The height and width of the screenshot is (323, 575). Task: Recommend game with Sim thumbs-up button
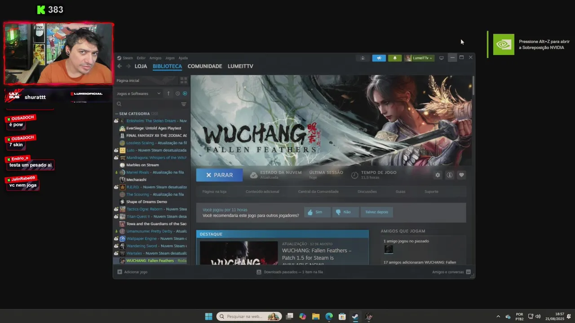click(x=317, y=212)
